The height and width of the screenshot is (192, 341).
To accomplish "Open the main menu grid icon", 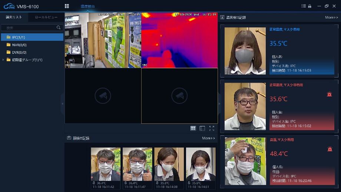I will 67,6.
